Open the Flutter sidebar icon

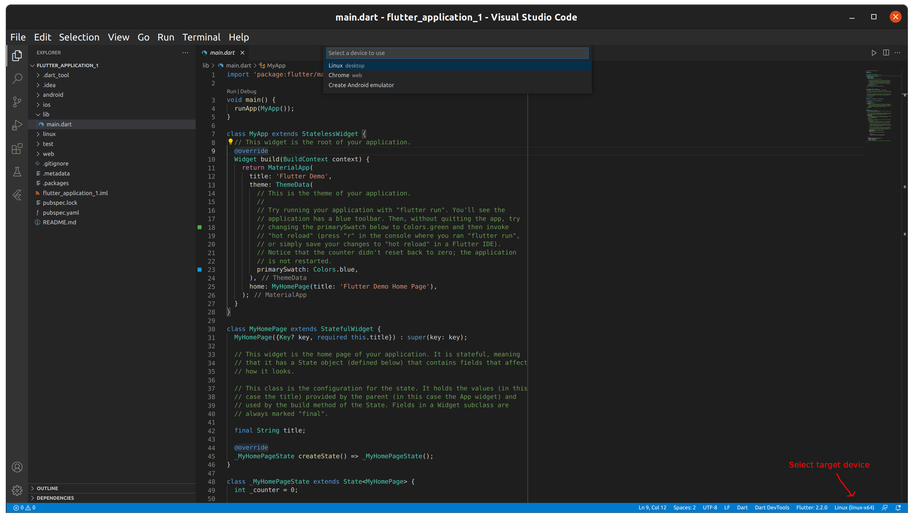pos(17,195)
